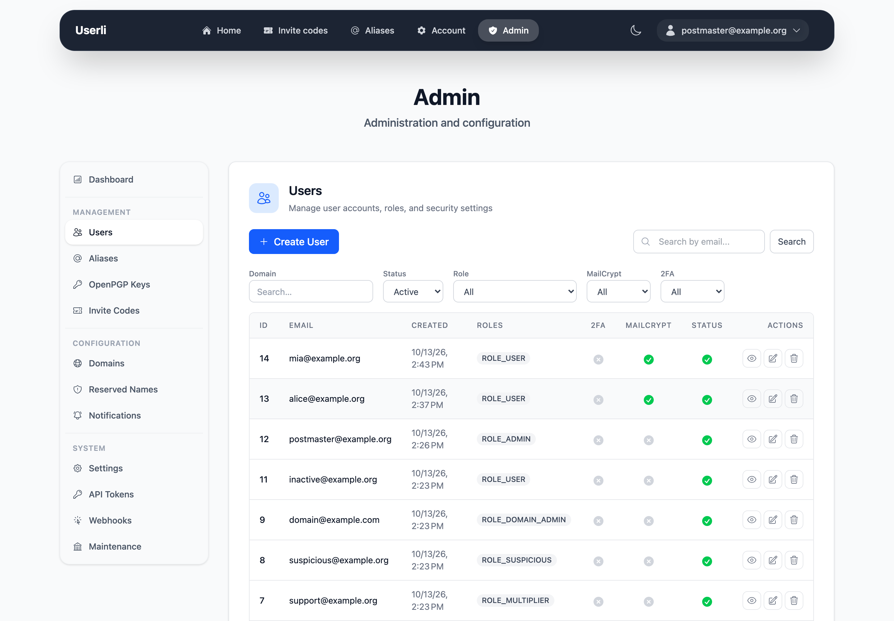This screenshot has width=894, height=621.
Task: Open OpenPGP Keys in sidebar
Action: [134, 284]
